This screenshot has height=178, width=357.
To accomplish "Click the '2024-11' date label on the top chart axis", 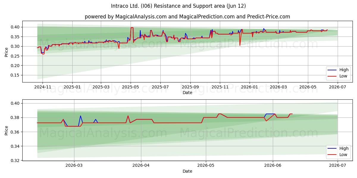I will click(x=43, y=87).
